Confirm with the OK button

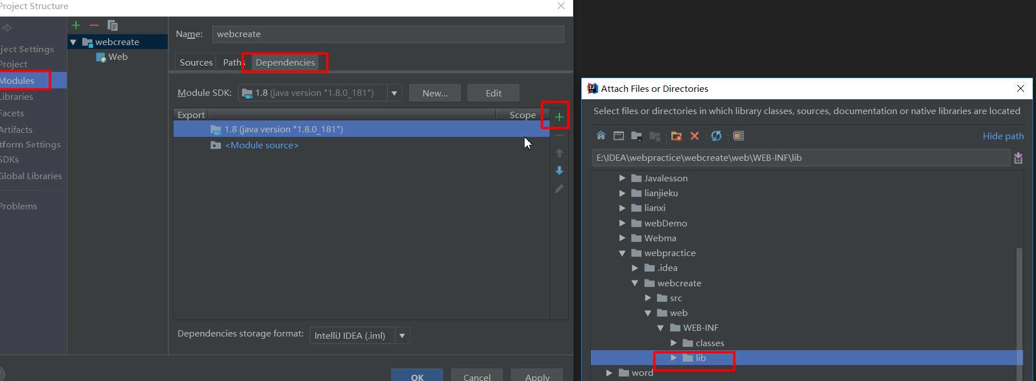pyautogui.click(x=417, y=376)
